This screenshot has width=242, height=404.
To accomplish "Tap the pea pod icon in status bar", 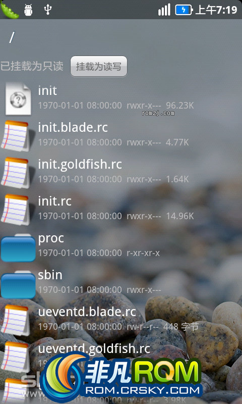I will click(x=10, y=10).
